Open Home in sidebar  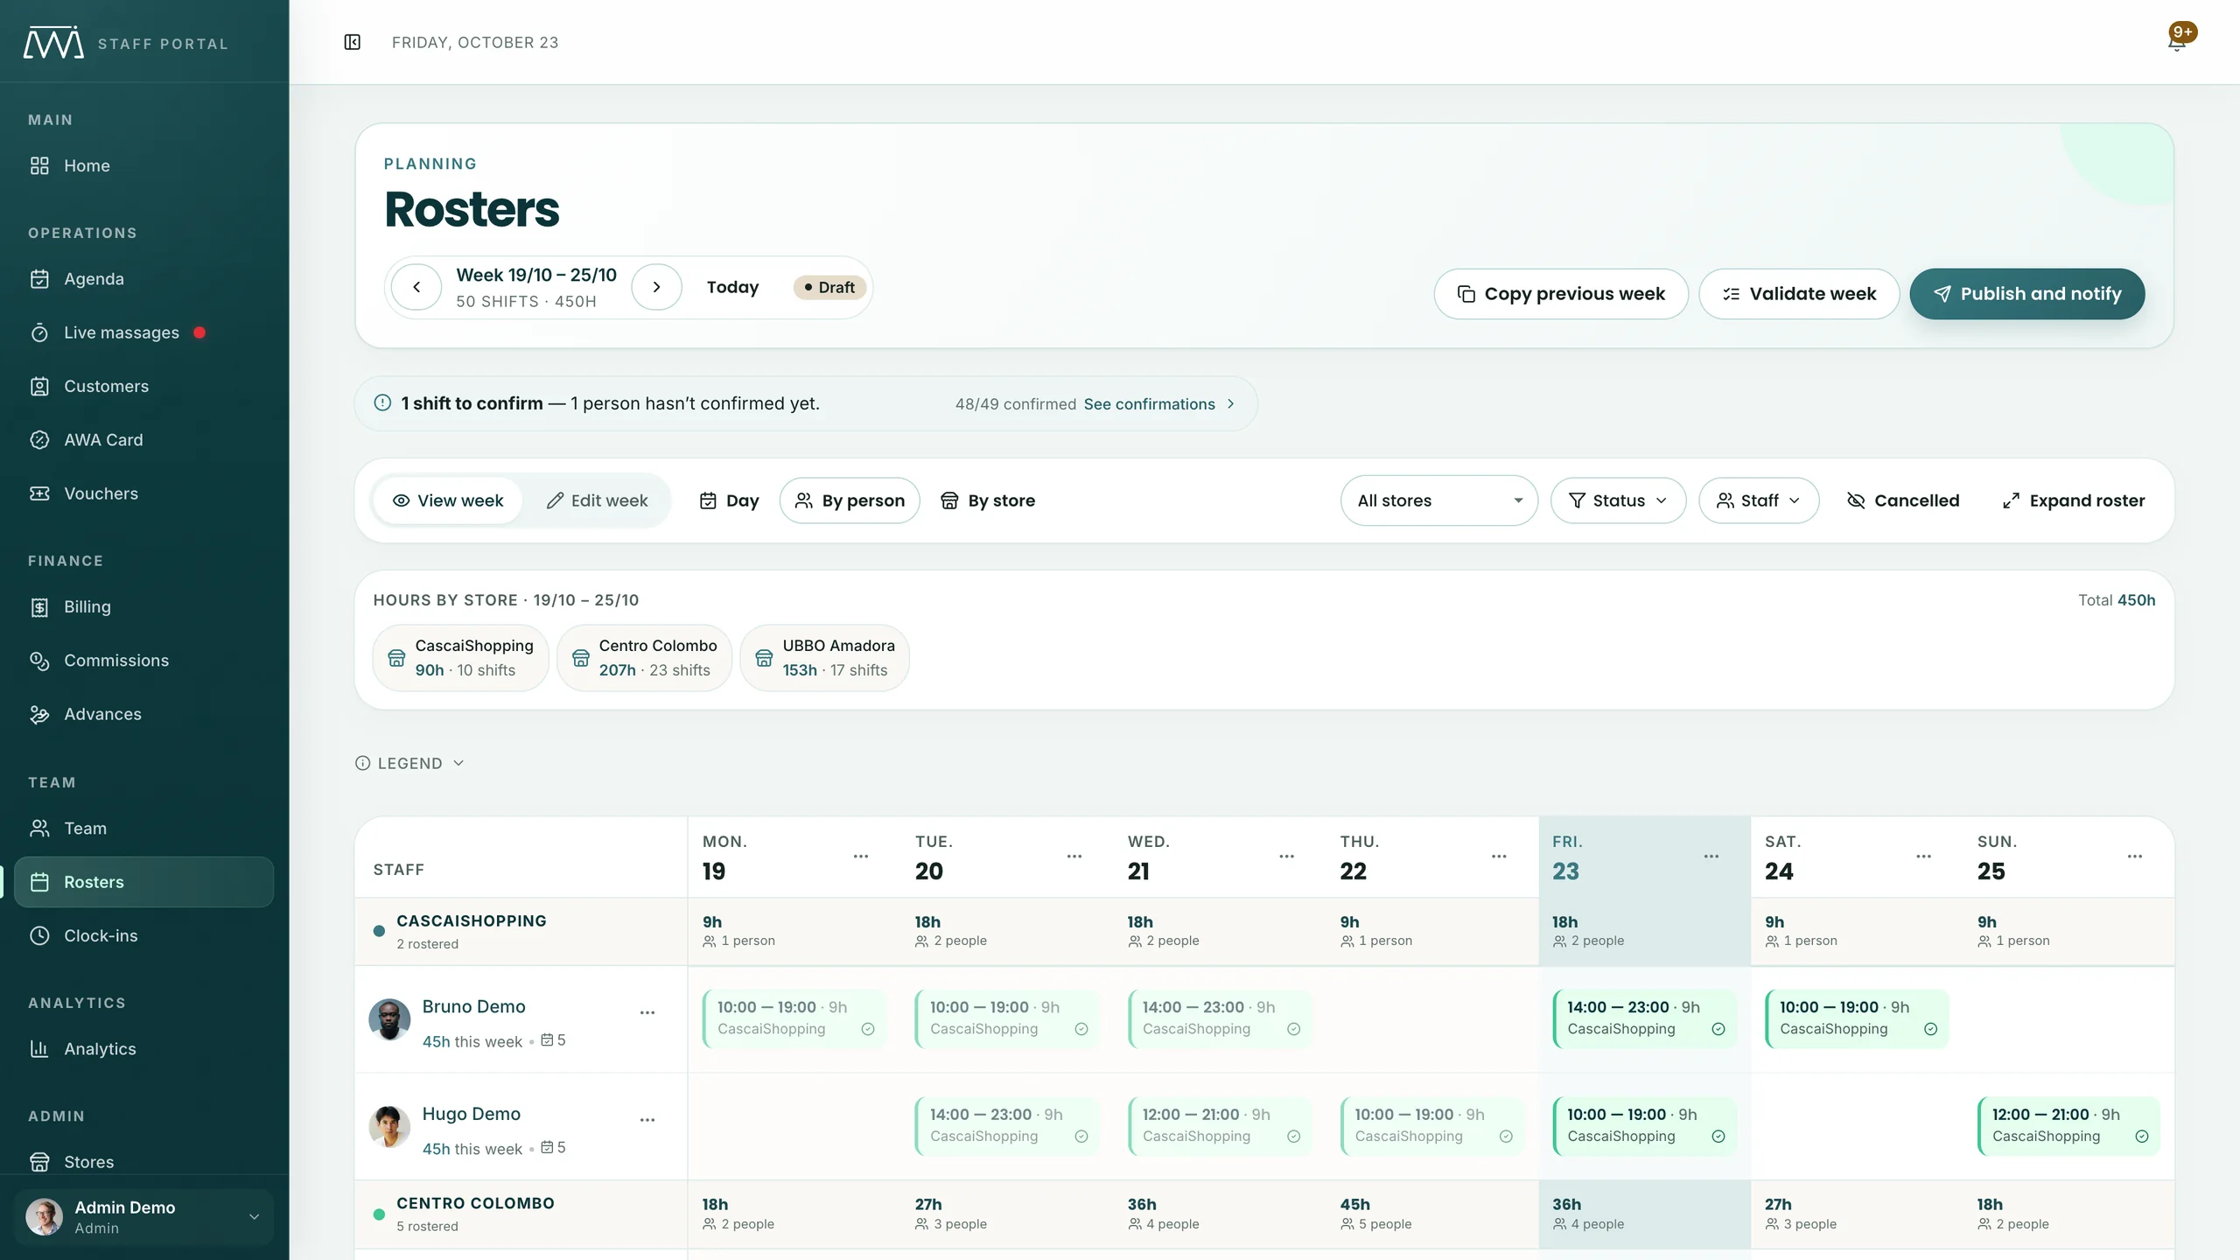click(144, 166)
